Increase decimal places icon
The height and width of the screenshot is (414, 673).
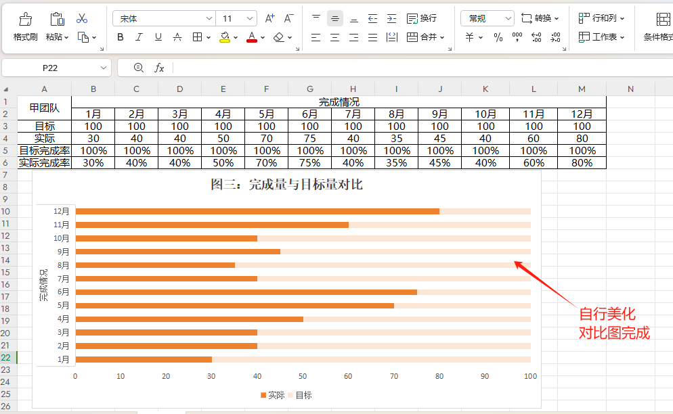(536, 37)
